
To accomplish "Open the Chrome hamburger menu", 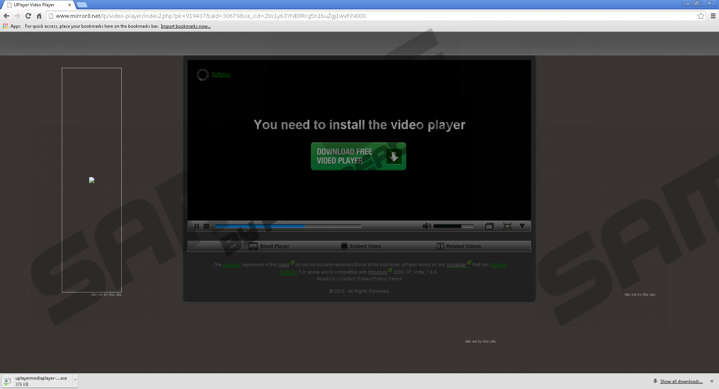I will 713,16.
